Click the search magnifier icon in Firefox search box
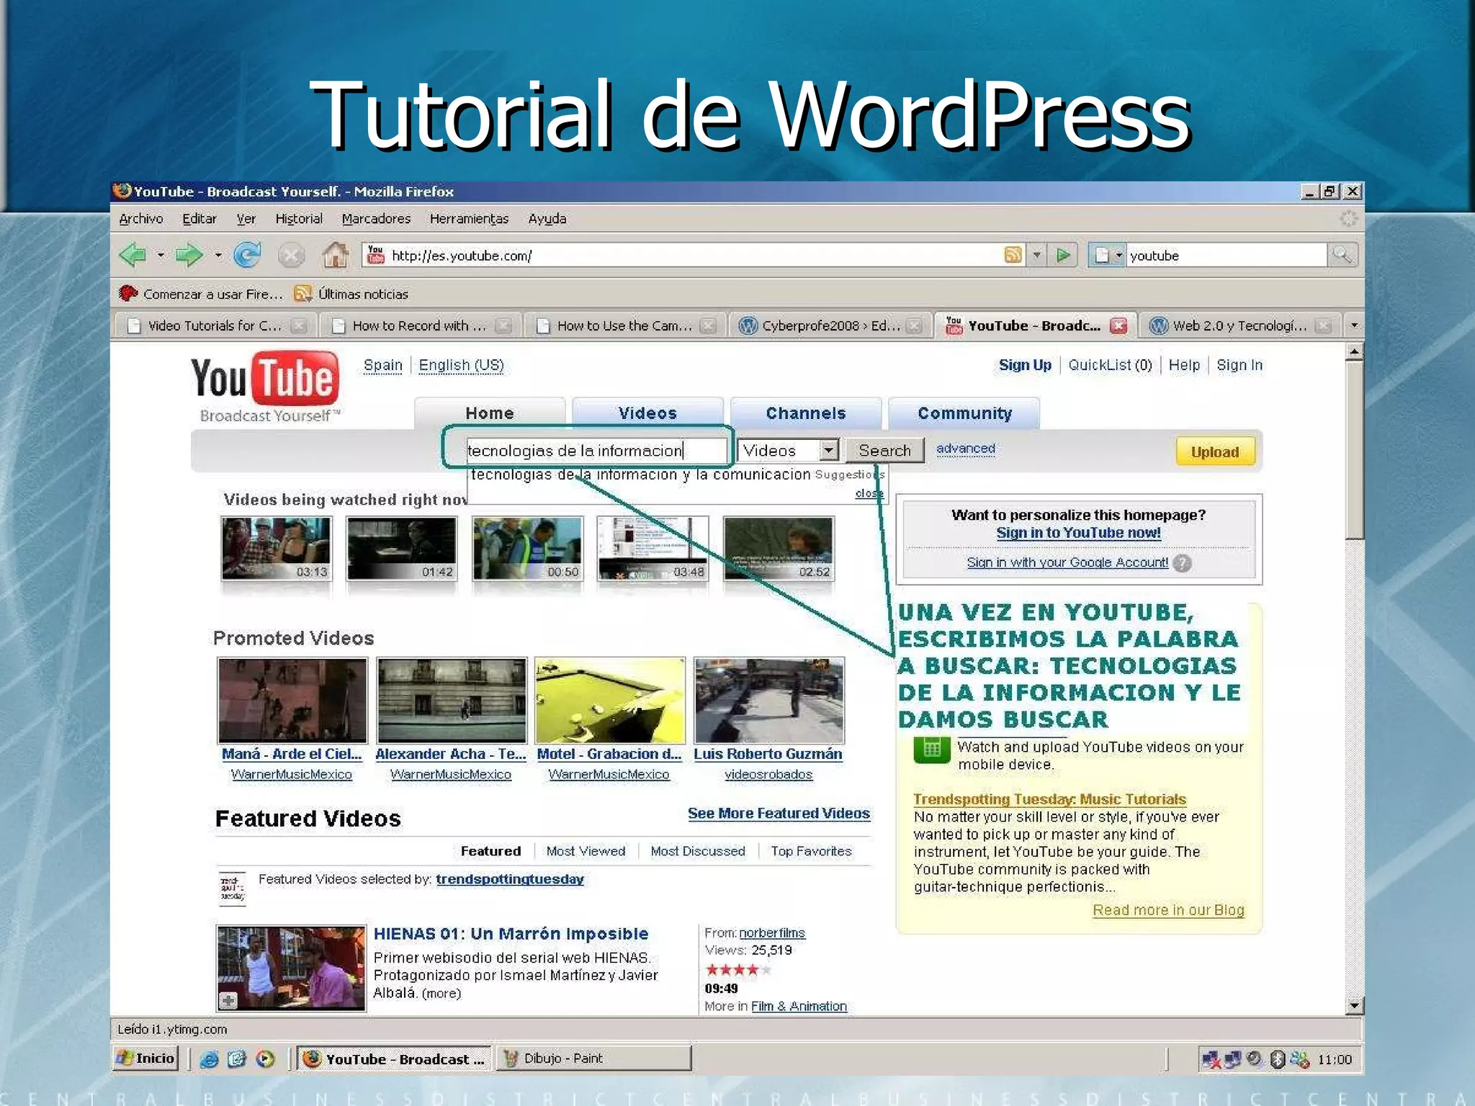Viewport: 1475px width, 1106px height. pos(1342,255)
